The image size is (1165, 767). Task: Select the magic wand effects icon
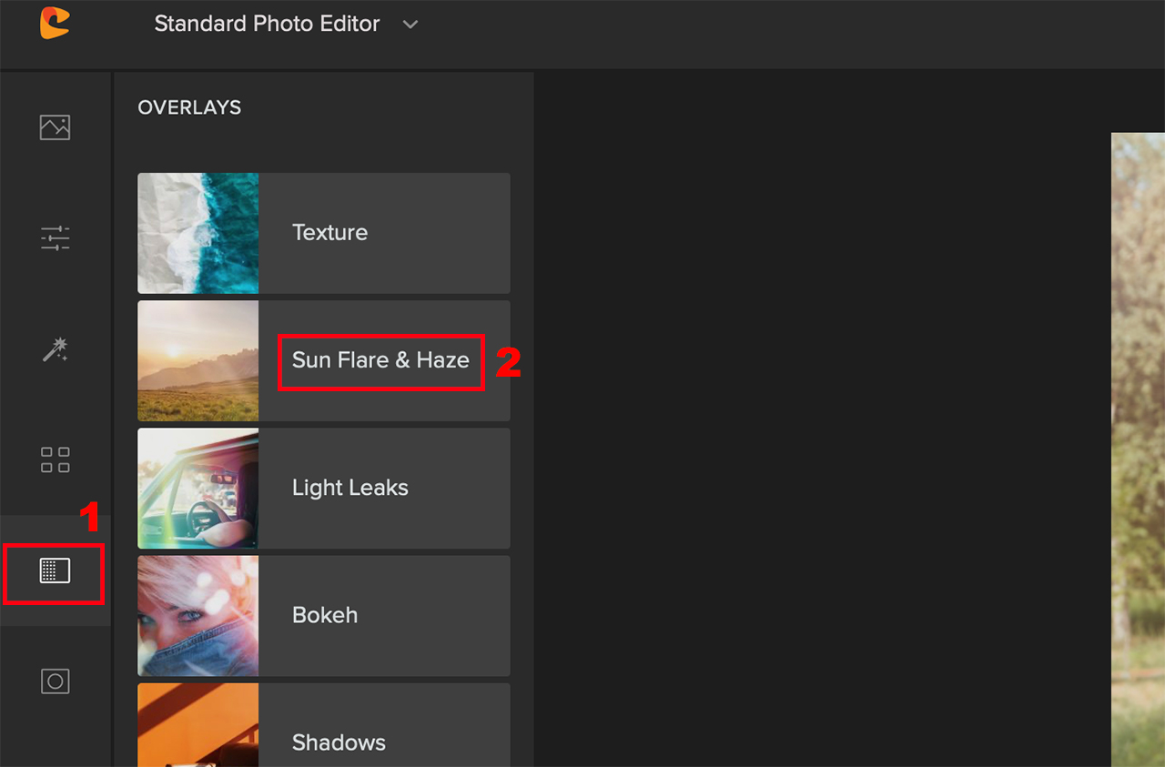[x=55, y=349]
